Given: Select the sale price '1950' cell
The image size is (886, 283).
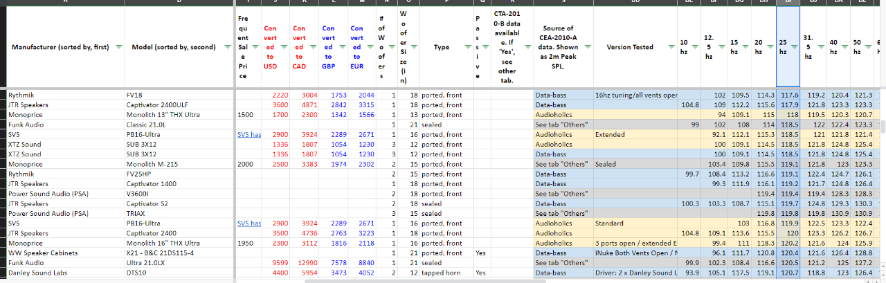Looking at the screenshot, I should pyautogui.click(x=248, y=244).
